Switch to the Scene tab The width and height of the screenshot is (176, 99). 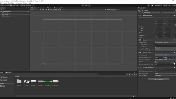click(x=33, y=8)
